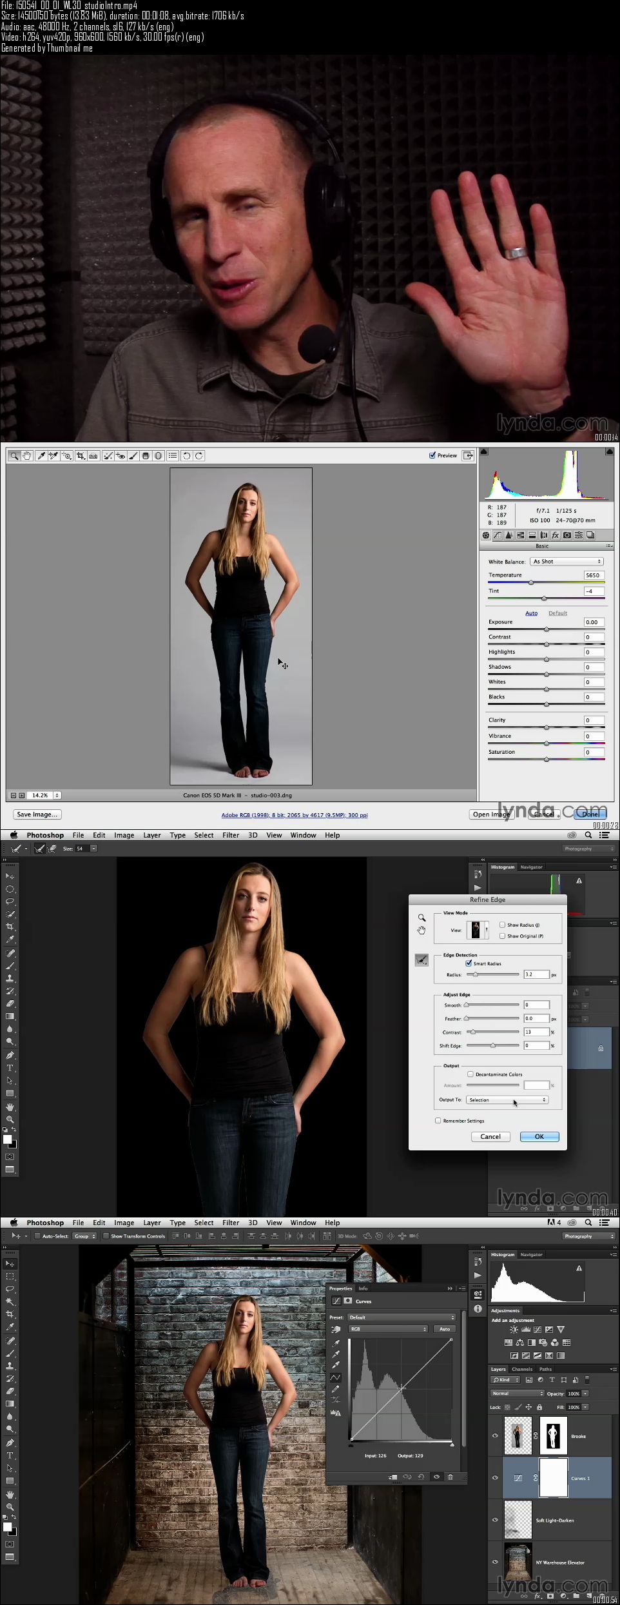Open the White Balance As Shot dropdown
Screen dimensions: 620x1605
click(567, 562)
